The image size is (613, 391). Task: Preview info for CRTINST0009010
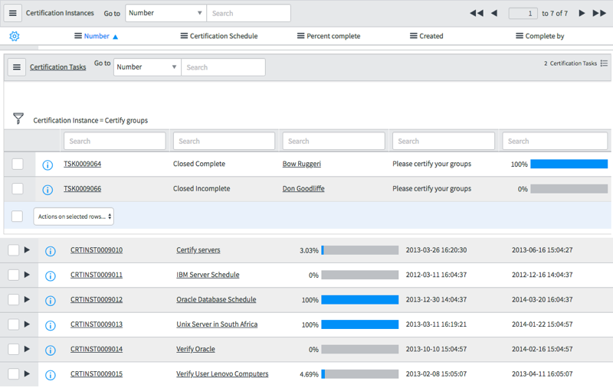50,251
